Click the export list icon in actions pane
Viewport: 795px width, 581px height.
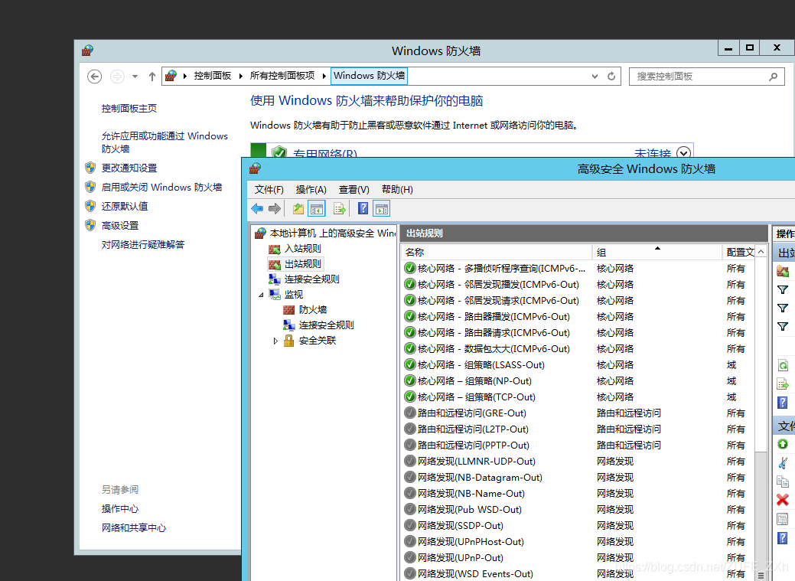point(783,384)
